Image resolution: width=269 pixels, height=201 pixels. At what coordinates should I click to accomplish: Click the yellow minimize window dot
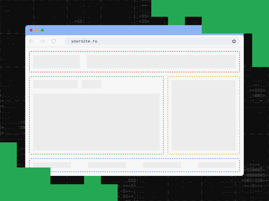pos(37,30)
